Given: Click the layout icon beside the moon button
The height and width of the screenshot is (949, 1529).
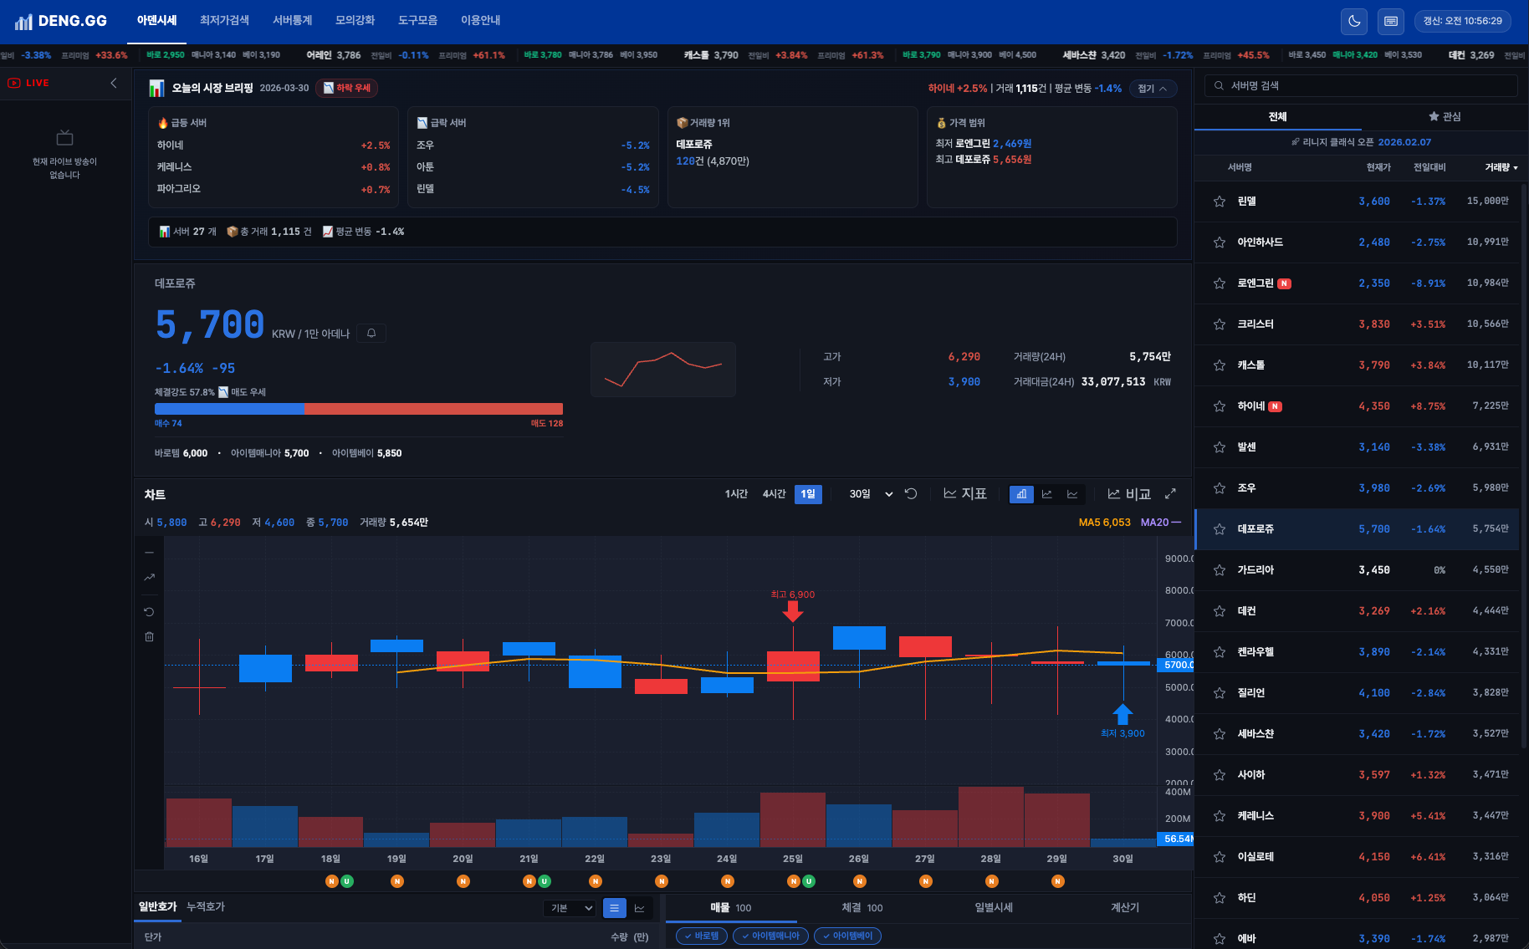Looking at the screenshot, I should tap(1390, 21).
